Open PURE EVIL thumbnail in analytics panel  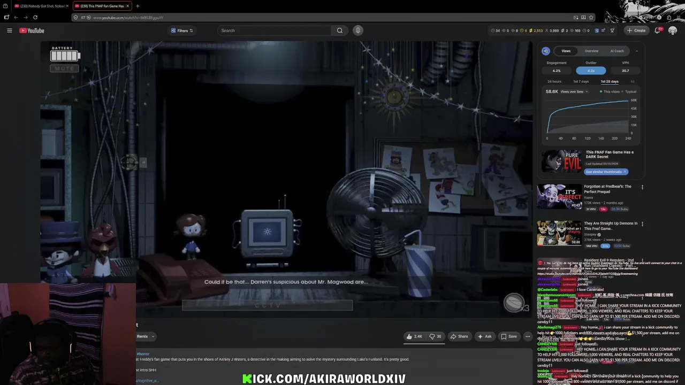click(561, 161)
